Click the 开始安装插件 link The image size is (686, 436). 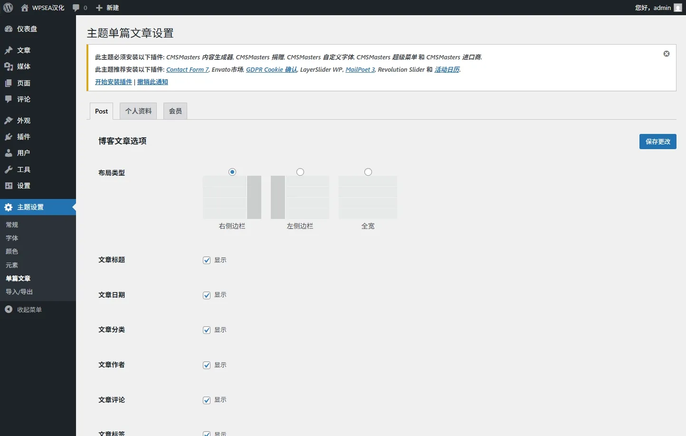click(114, 82)
